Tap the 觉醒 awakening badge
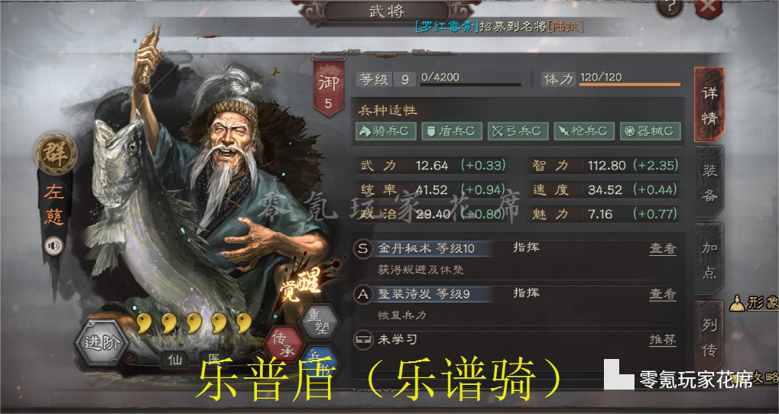Screen dimensions: 779x414 pos(302,286)
